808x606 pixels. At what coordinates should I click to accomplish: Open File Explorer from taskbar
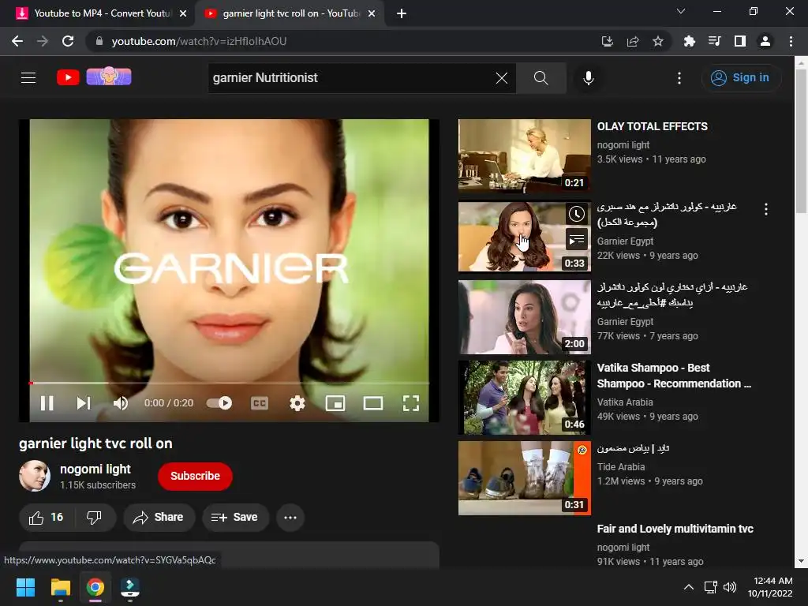(x=60, y=587)
